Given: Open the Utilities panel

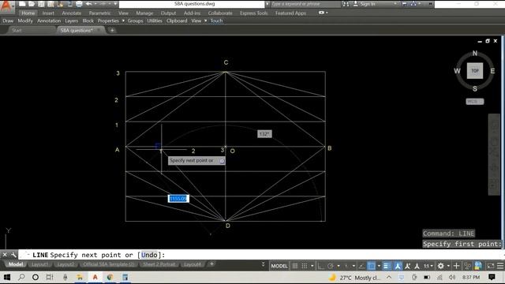Looking at the screenshot, I should 155,21.
